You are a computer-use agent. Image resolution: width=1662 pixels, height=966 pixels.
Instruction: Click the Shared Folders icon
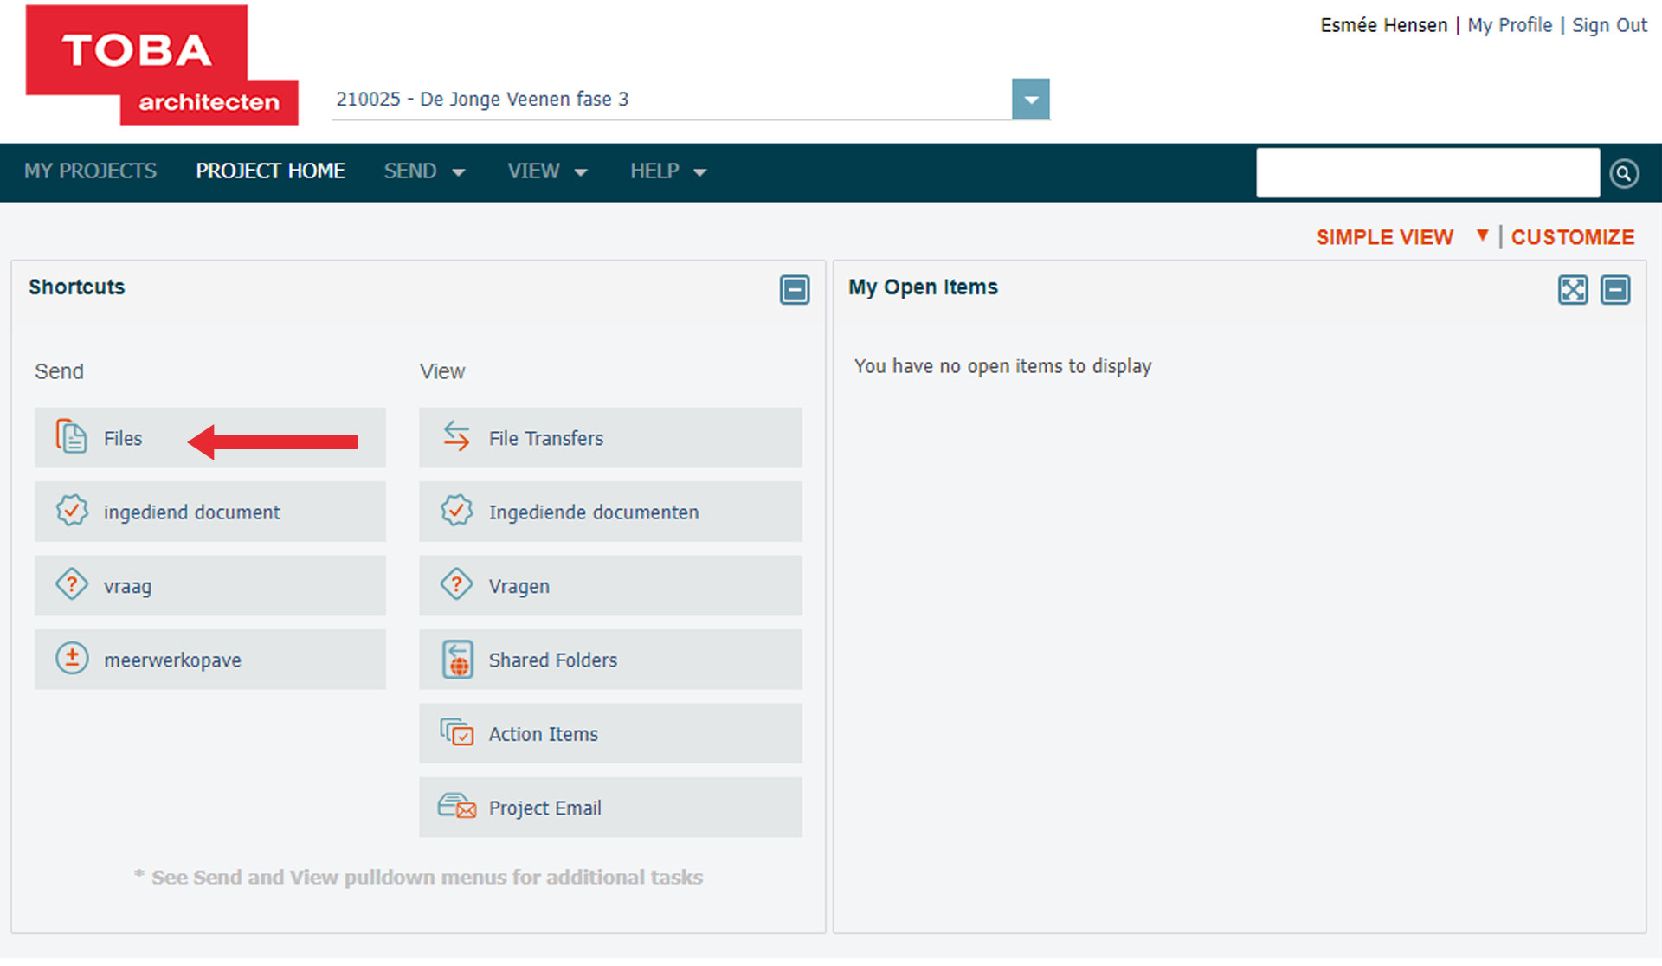457,659
